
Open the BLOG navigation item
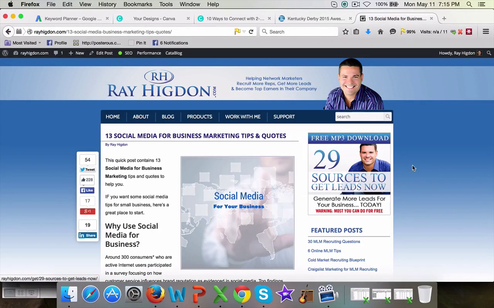(x=168, y=117)
